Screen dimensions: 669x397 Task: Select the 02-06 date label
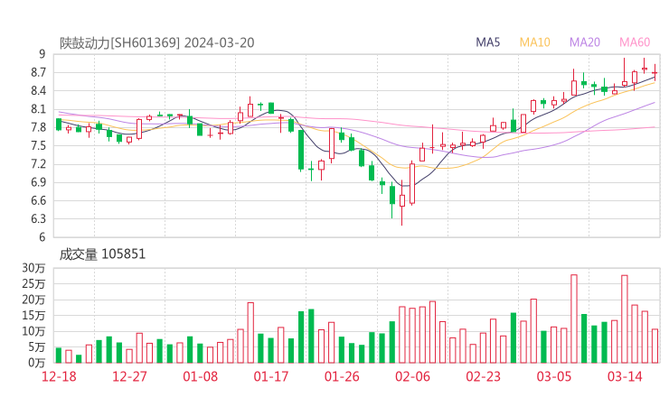click(412, 376)
